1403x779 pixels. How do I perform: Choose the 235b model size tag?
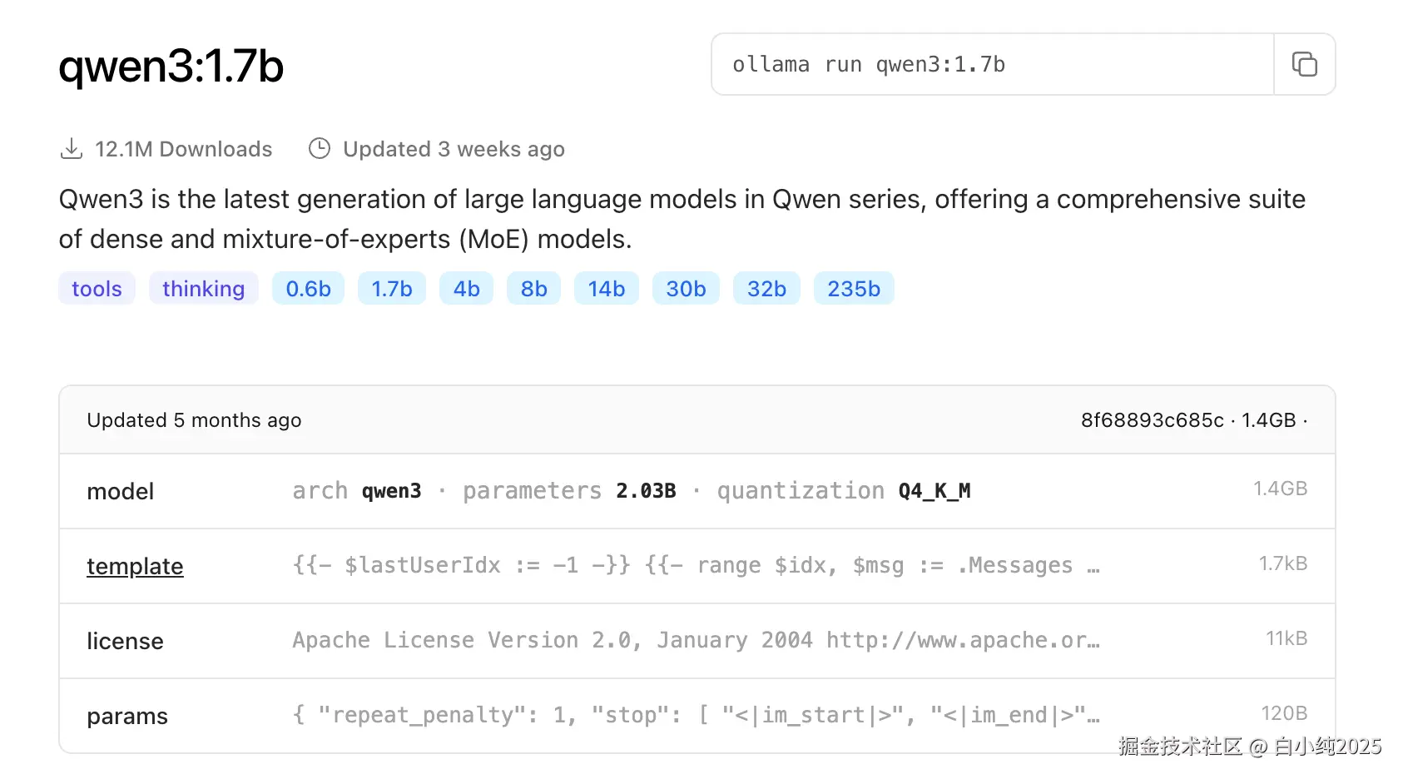pyautogui.click(x=854, y=289)
